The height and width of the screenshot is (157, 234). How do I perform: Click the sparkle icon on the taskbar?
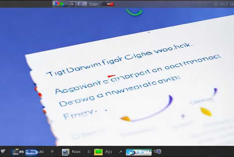tap(52, 152)
